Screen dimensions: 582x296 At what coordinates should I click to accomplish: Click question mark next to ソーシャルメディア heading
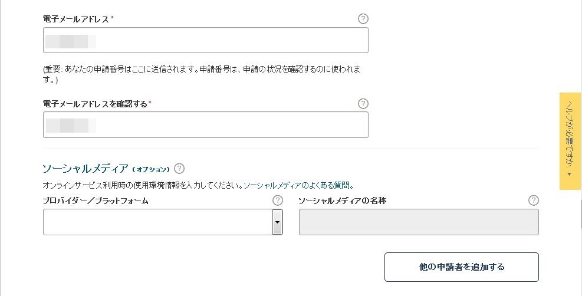[179, 169]
